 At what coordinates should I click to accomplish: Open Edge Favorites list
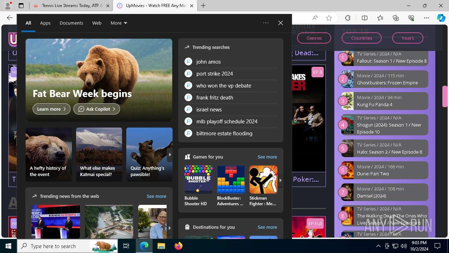pos(380,18)
